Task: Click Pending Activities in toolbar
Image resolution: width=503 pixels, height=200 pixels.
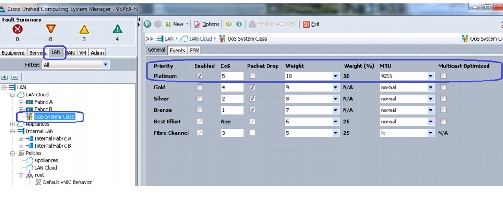Action: 272,24
